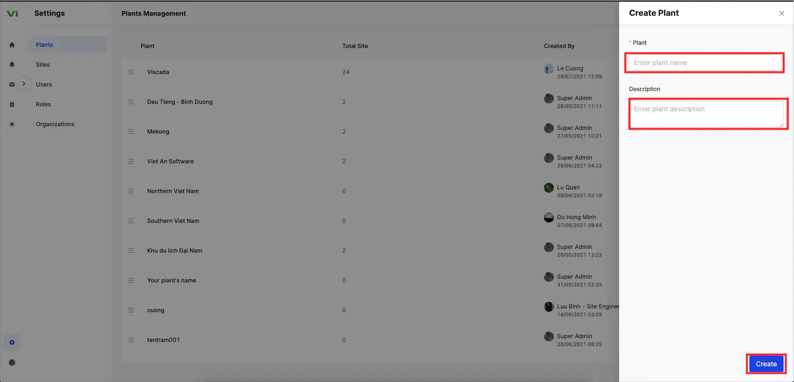Close the Create Plant panel
This screenshot has height=382, width=794.
pos(782,13)
